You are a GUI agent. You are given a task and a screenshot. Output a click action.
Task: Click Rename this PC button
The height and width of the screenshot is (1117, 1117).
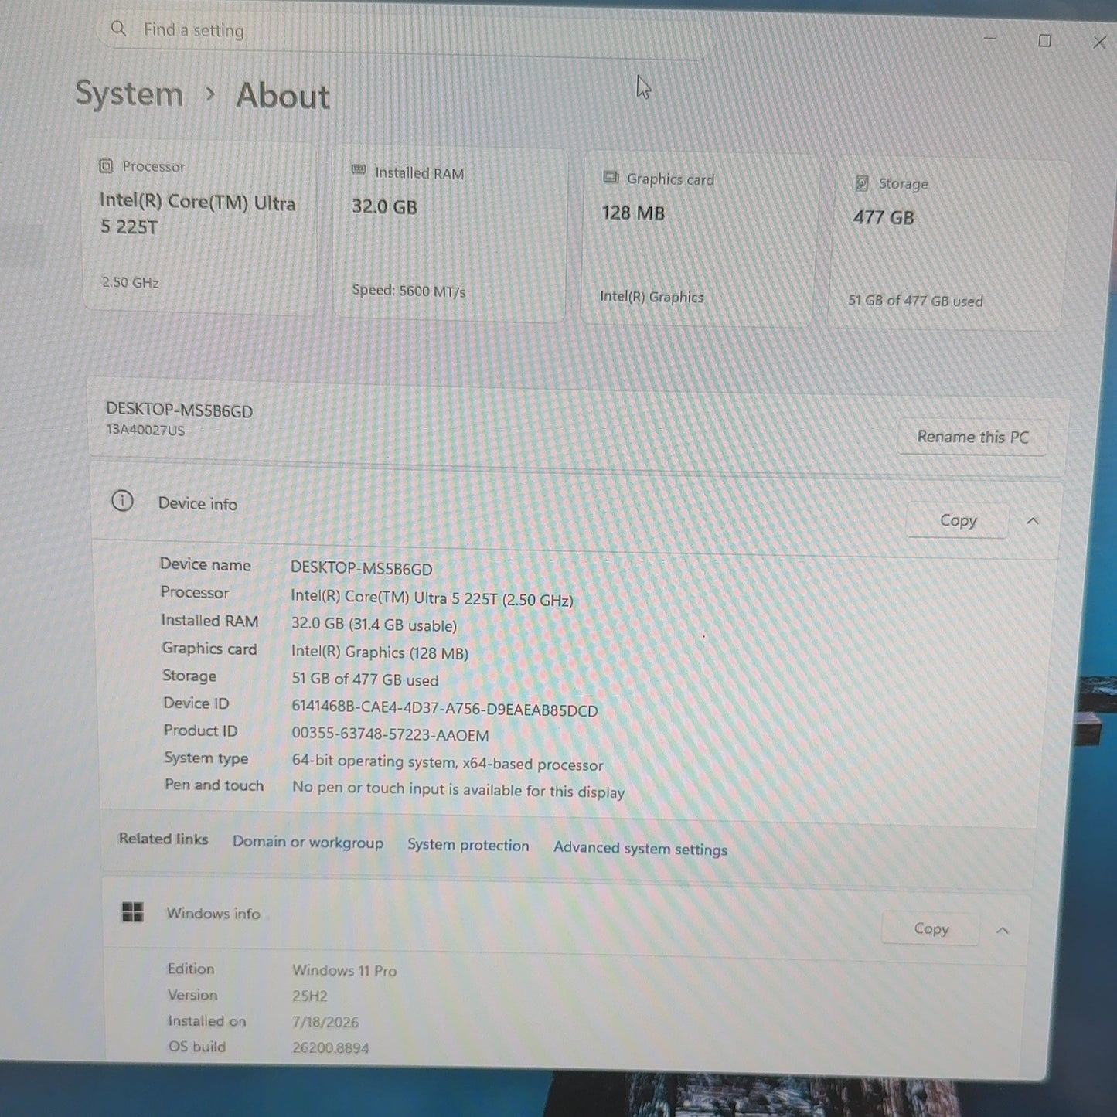point(972,437)
